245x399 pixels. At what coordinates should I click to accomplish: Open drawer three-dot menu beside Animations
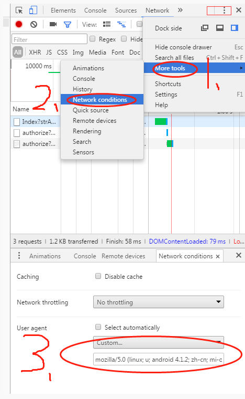(x=19, y=256)
